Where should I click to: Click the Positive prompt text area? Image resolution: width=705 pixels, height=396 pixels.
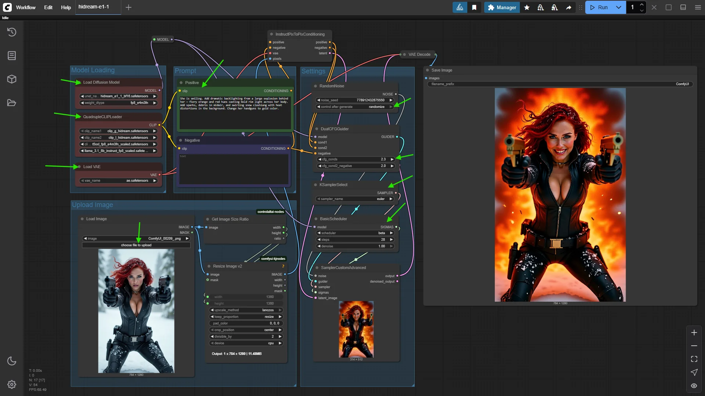pyautogui.click(x=235, y=112)
